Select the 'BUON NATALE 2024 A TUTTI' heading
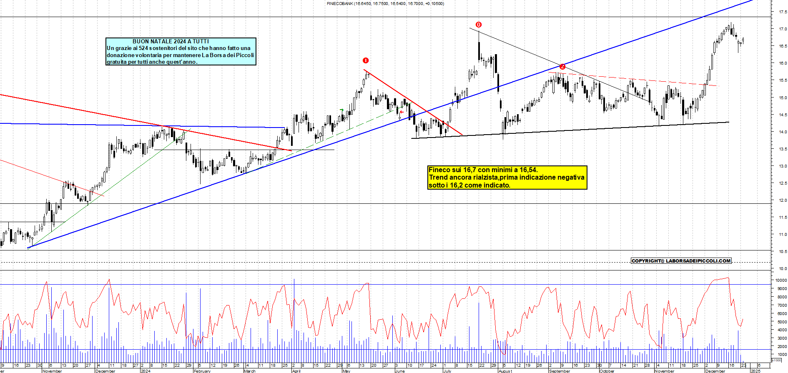This screenshot has width=788, height=373. (171, 41)
